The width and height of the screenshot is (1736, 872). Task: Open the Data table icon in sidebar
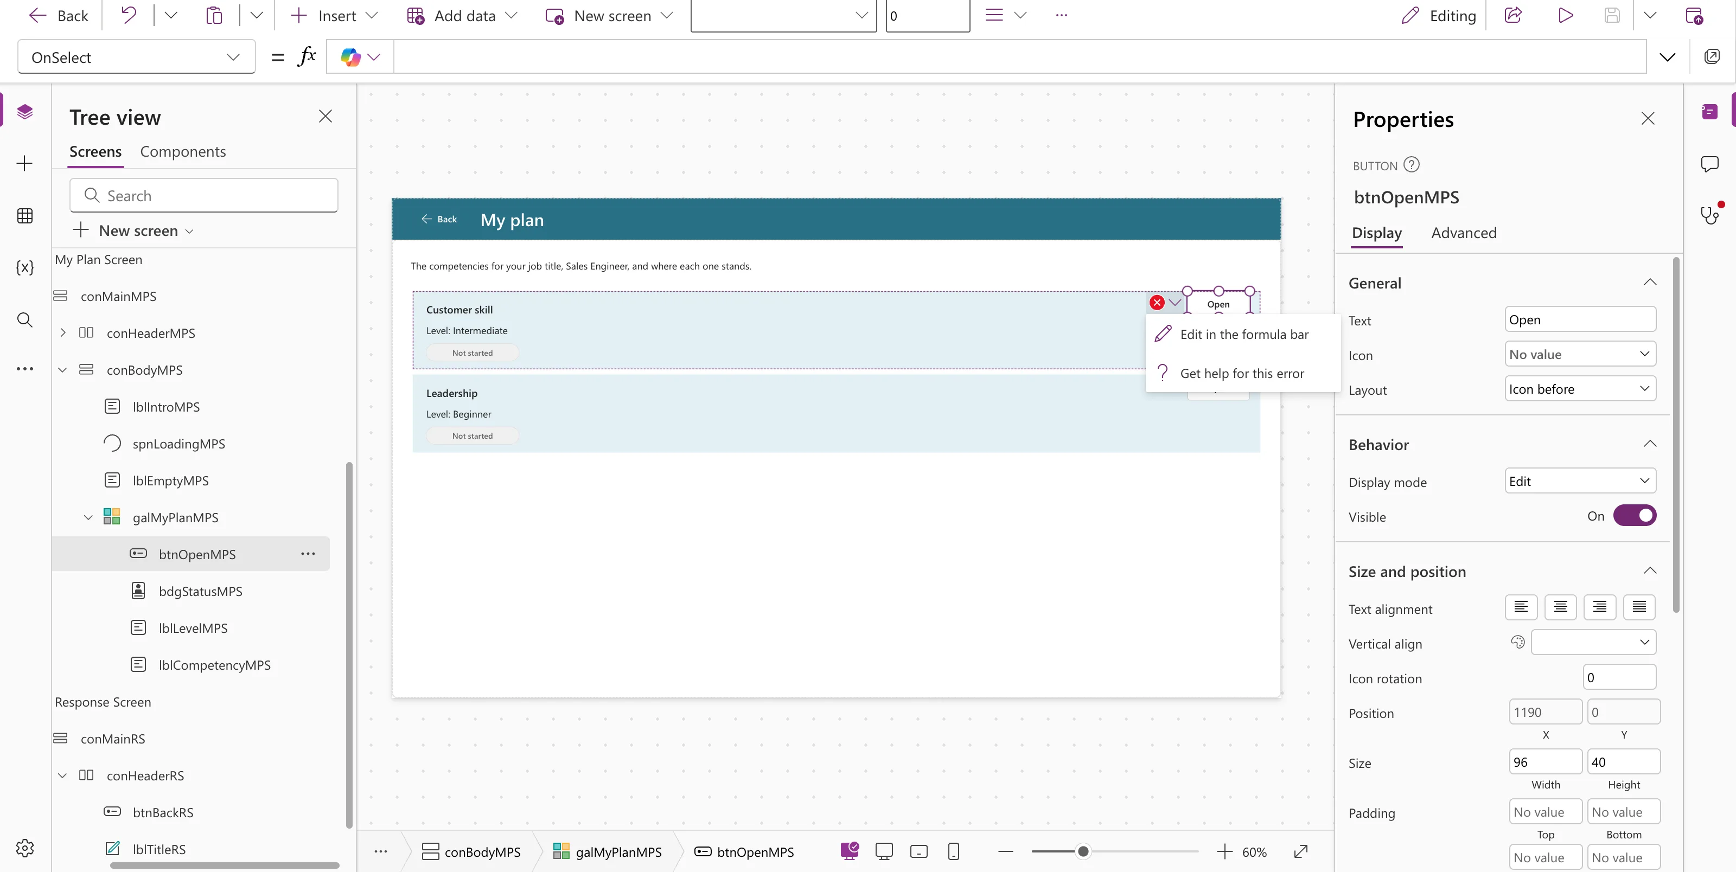tap(25, 216)
